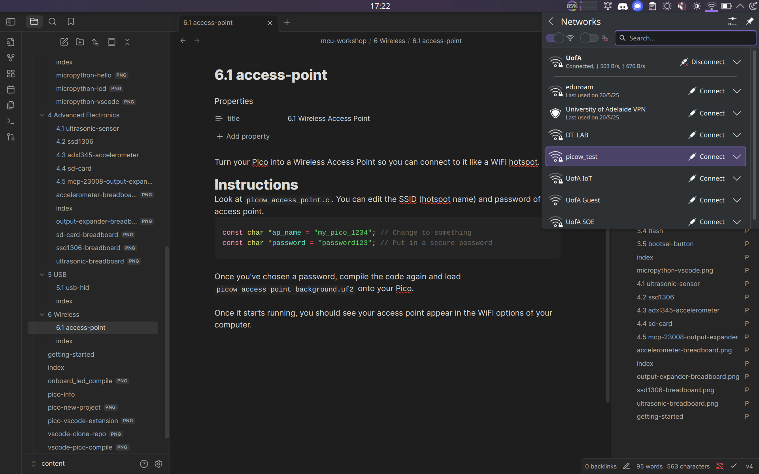Open 4.2 ssd1306 in file explorer

75,141
